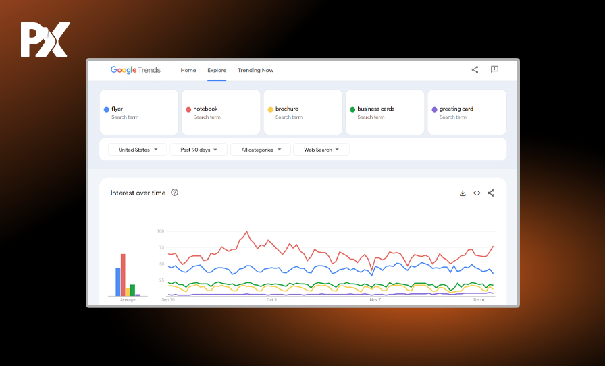Switch to the Explore tab
Screen dimensions: 605x366
(217, 70)
